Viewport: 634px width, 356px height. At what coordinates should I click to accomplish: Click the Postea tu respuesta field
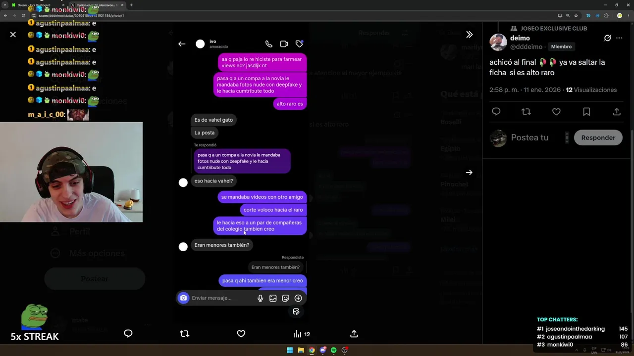pos(529,137)
